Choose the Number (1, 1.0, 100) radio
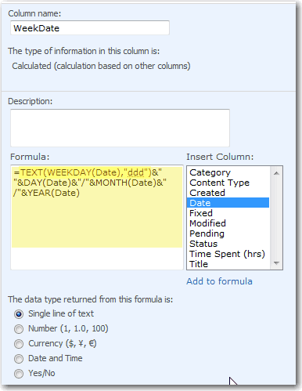Screen dimensions: 302x391 pos(19,329)
